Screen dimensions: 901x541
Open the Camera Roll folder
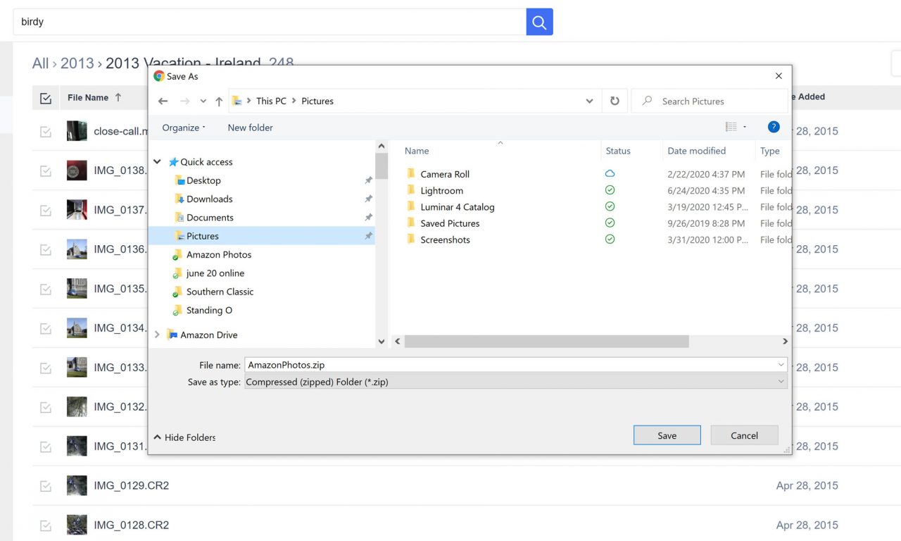click(x=444, y=174)
